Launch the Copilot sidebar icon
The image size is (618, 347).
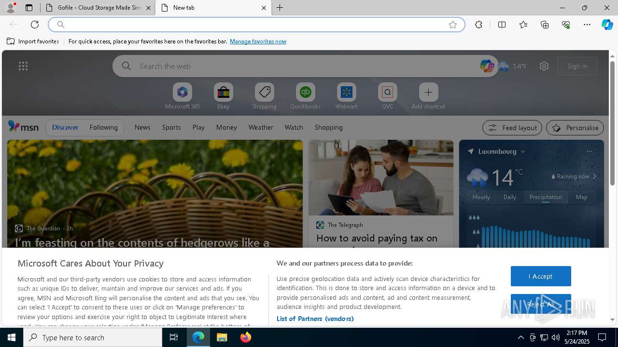pyautogui.click(x=607, y=25)
